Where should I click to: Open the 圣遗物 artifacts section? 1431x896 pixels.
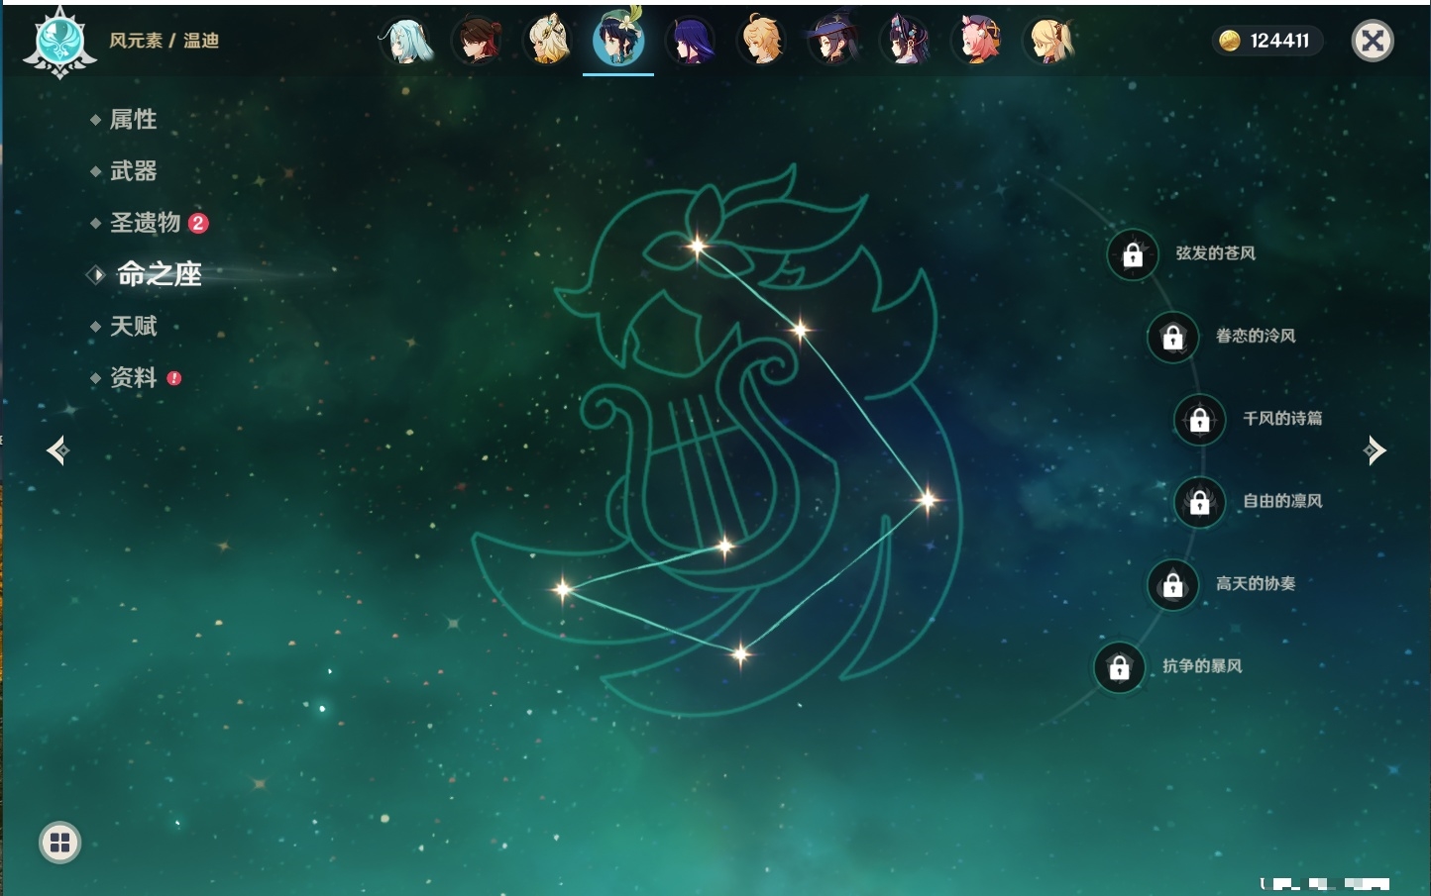click(x=145, y=223)
